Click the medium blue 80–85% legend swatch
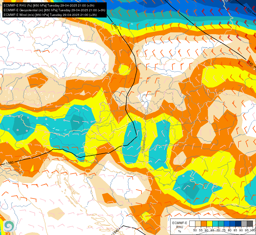The width and height of the screenshot is (256, 235). [x=232, y=224]
